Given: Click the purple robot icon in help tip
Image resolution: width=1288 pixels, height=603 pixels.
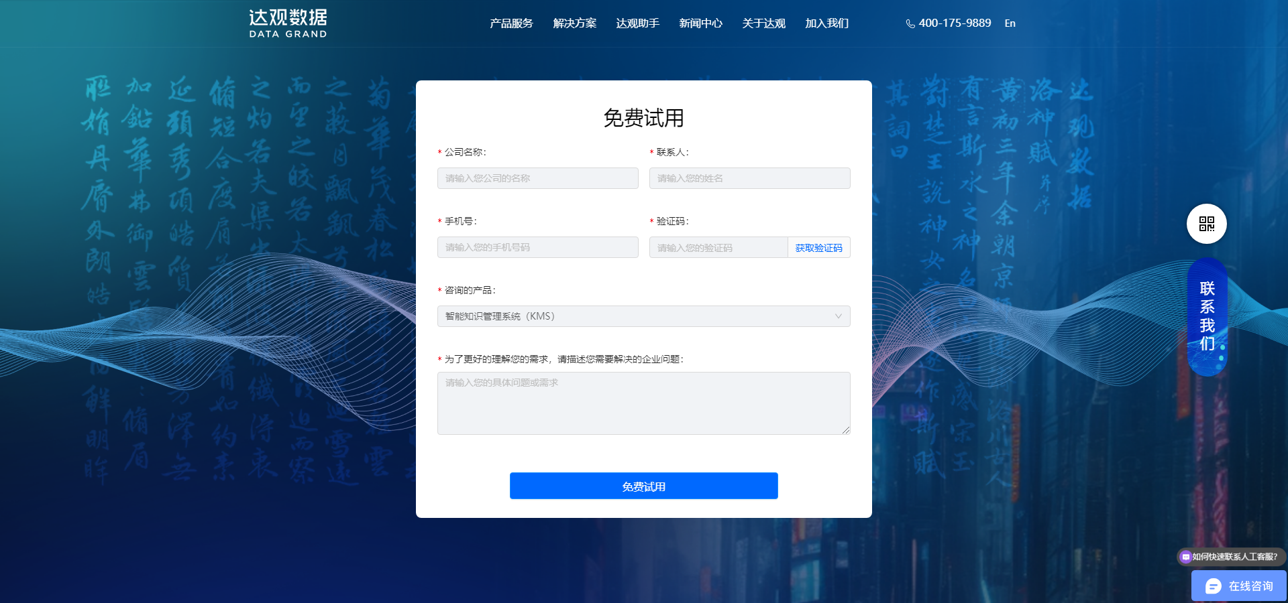Looking at the screenshot, I should 1186,557.
